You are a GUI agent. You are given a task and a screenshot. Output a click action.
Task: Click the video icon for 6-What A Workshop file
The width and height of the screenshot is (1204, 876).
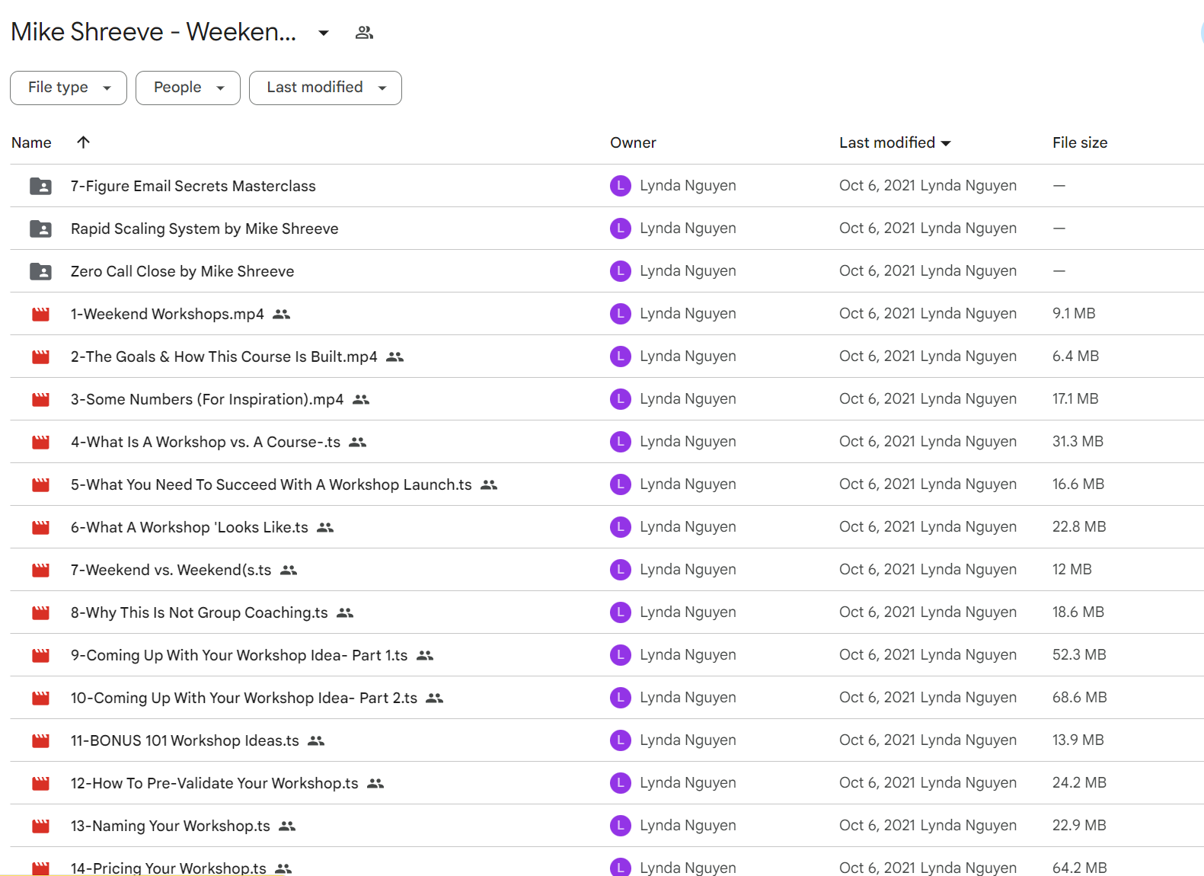pos(40,527)
